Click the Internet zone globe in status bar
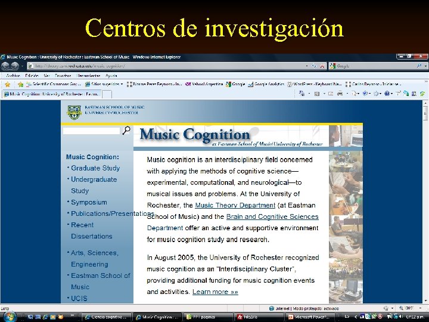This screenshot has width=429, height=322. (272, 308)
